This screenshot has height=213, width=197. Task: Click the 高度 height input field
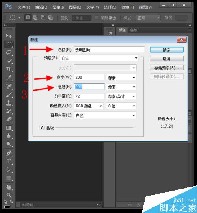[89, 87]
